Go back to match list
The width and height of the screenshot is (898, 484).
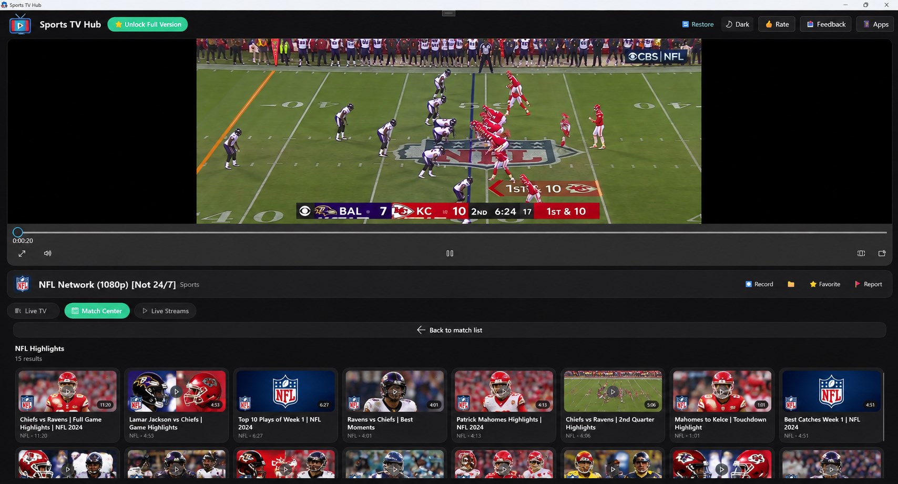point(450,330)
